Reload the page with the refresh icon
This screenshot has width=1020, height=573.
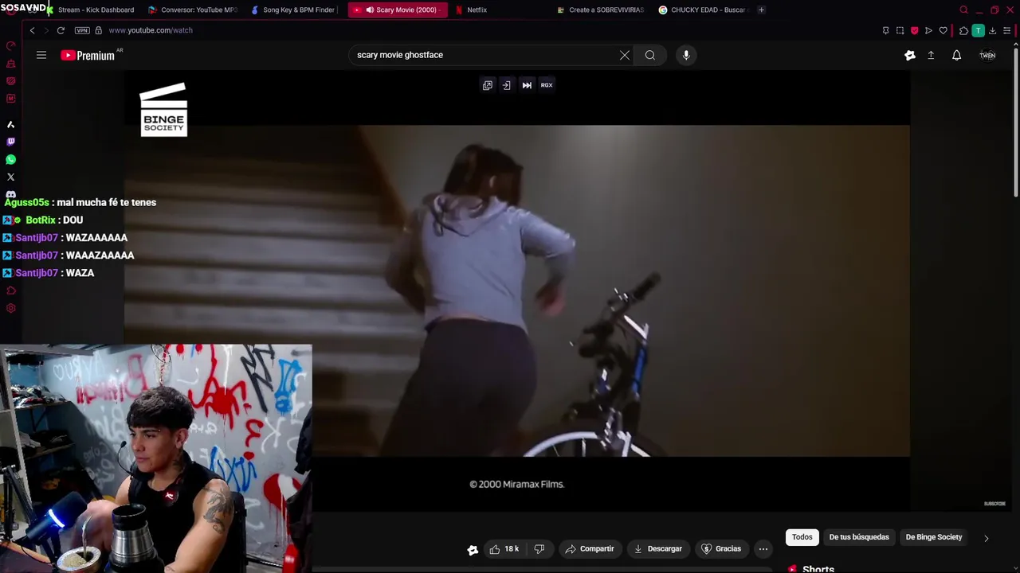(61, 30)
